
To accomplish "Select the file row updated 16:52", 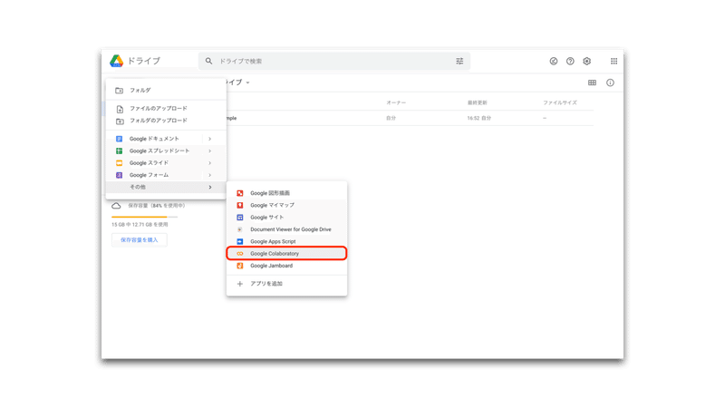I will [x=409, y=119].
